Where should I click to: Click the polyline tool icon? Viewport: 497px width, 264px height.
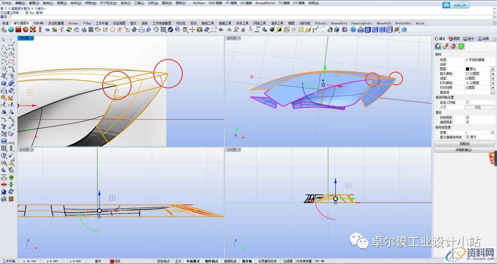click(4, 47)
